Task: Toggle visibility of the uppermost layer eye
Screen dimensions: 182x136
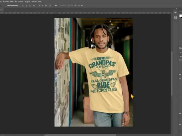Action: point(180,74)
